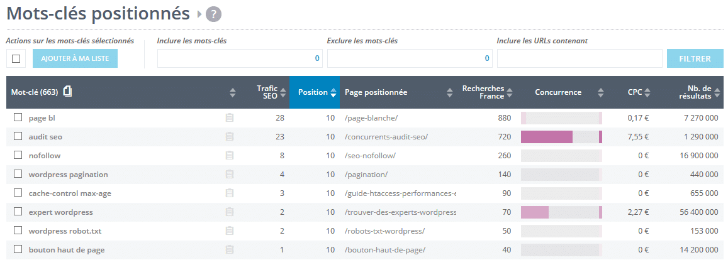Click clipboard icon for 'expert wordpress' row
The width and height of the screenshot is (728, 260).
click(x=230, y=212)
